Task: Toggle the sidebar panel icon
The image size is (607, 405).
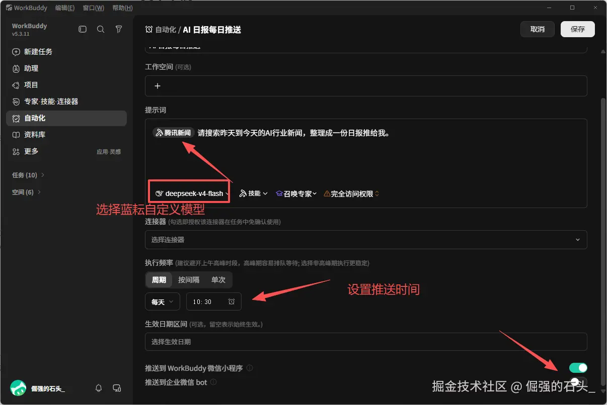Action: [83, 30]
